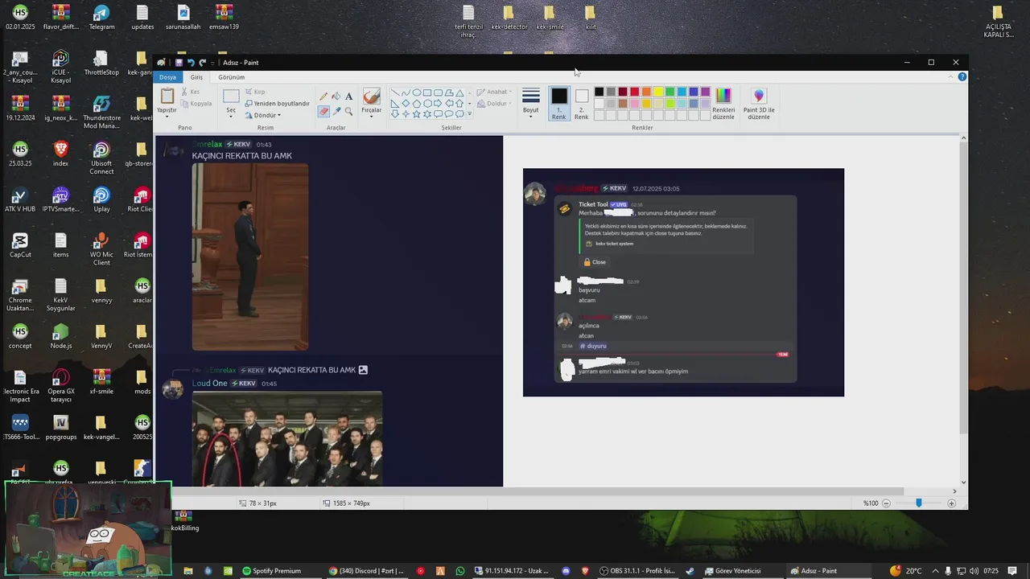Click the taskbar clock showing 07:25
Image resolution: width=1030 pixels, height=579 pixels.
tap(991, 571)
